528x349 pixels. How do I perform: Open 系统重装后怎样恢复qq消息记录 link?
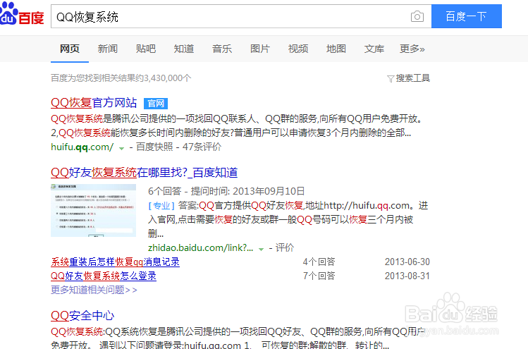[115, 262]
